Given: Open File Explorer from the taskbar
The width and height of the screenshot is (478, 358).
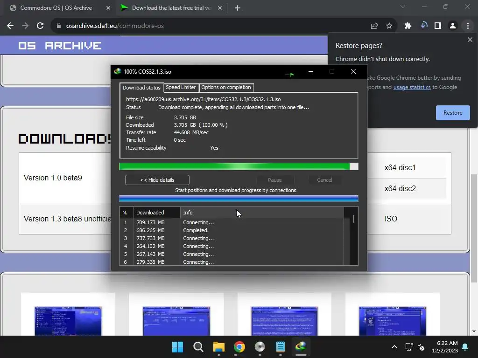Looking at the screenshot, I should (x=218, y=347).
